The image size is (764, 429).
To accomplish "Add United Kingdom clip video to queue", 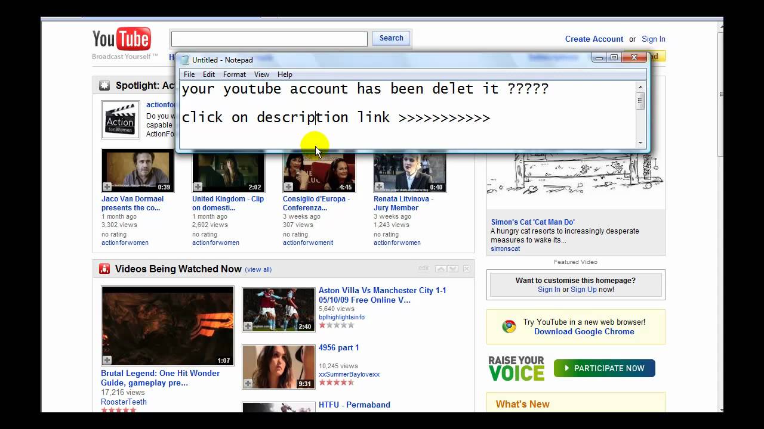I will pos(198,187).
